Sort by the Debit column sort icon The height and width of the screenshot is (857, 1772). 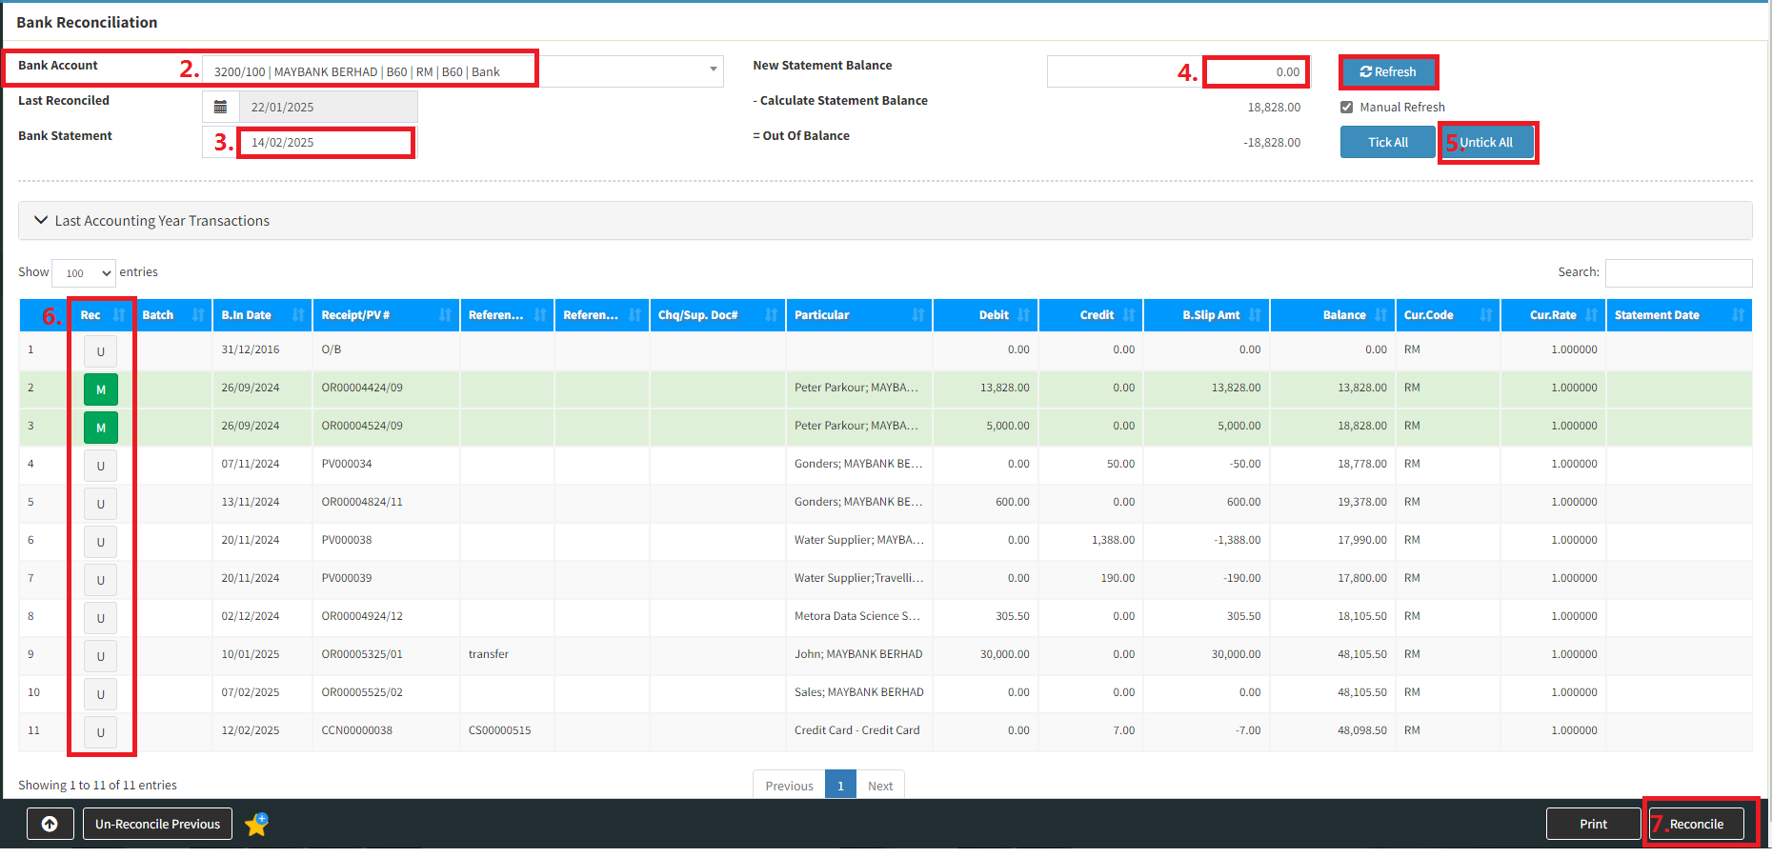(x=1024, y=315)
